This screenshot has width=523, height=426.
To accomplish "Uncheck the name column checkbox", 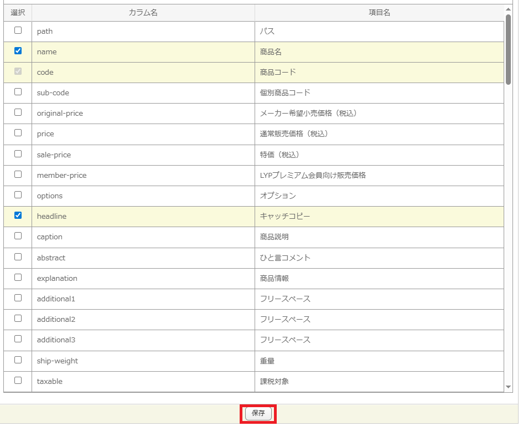I will (x=18, y=51).
